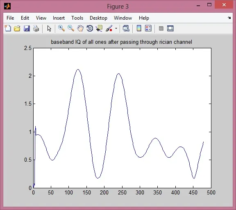This screenshot has width=236, height=210.
Task: Click the Hide Plot Tools icon
Action: click(x=161, y=28)
